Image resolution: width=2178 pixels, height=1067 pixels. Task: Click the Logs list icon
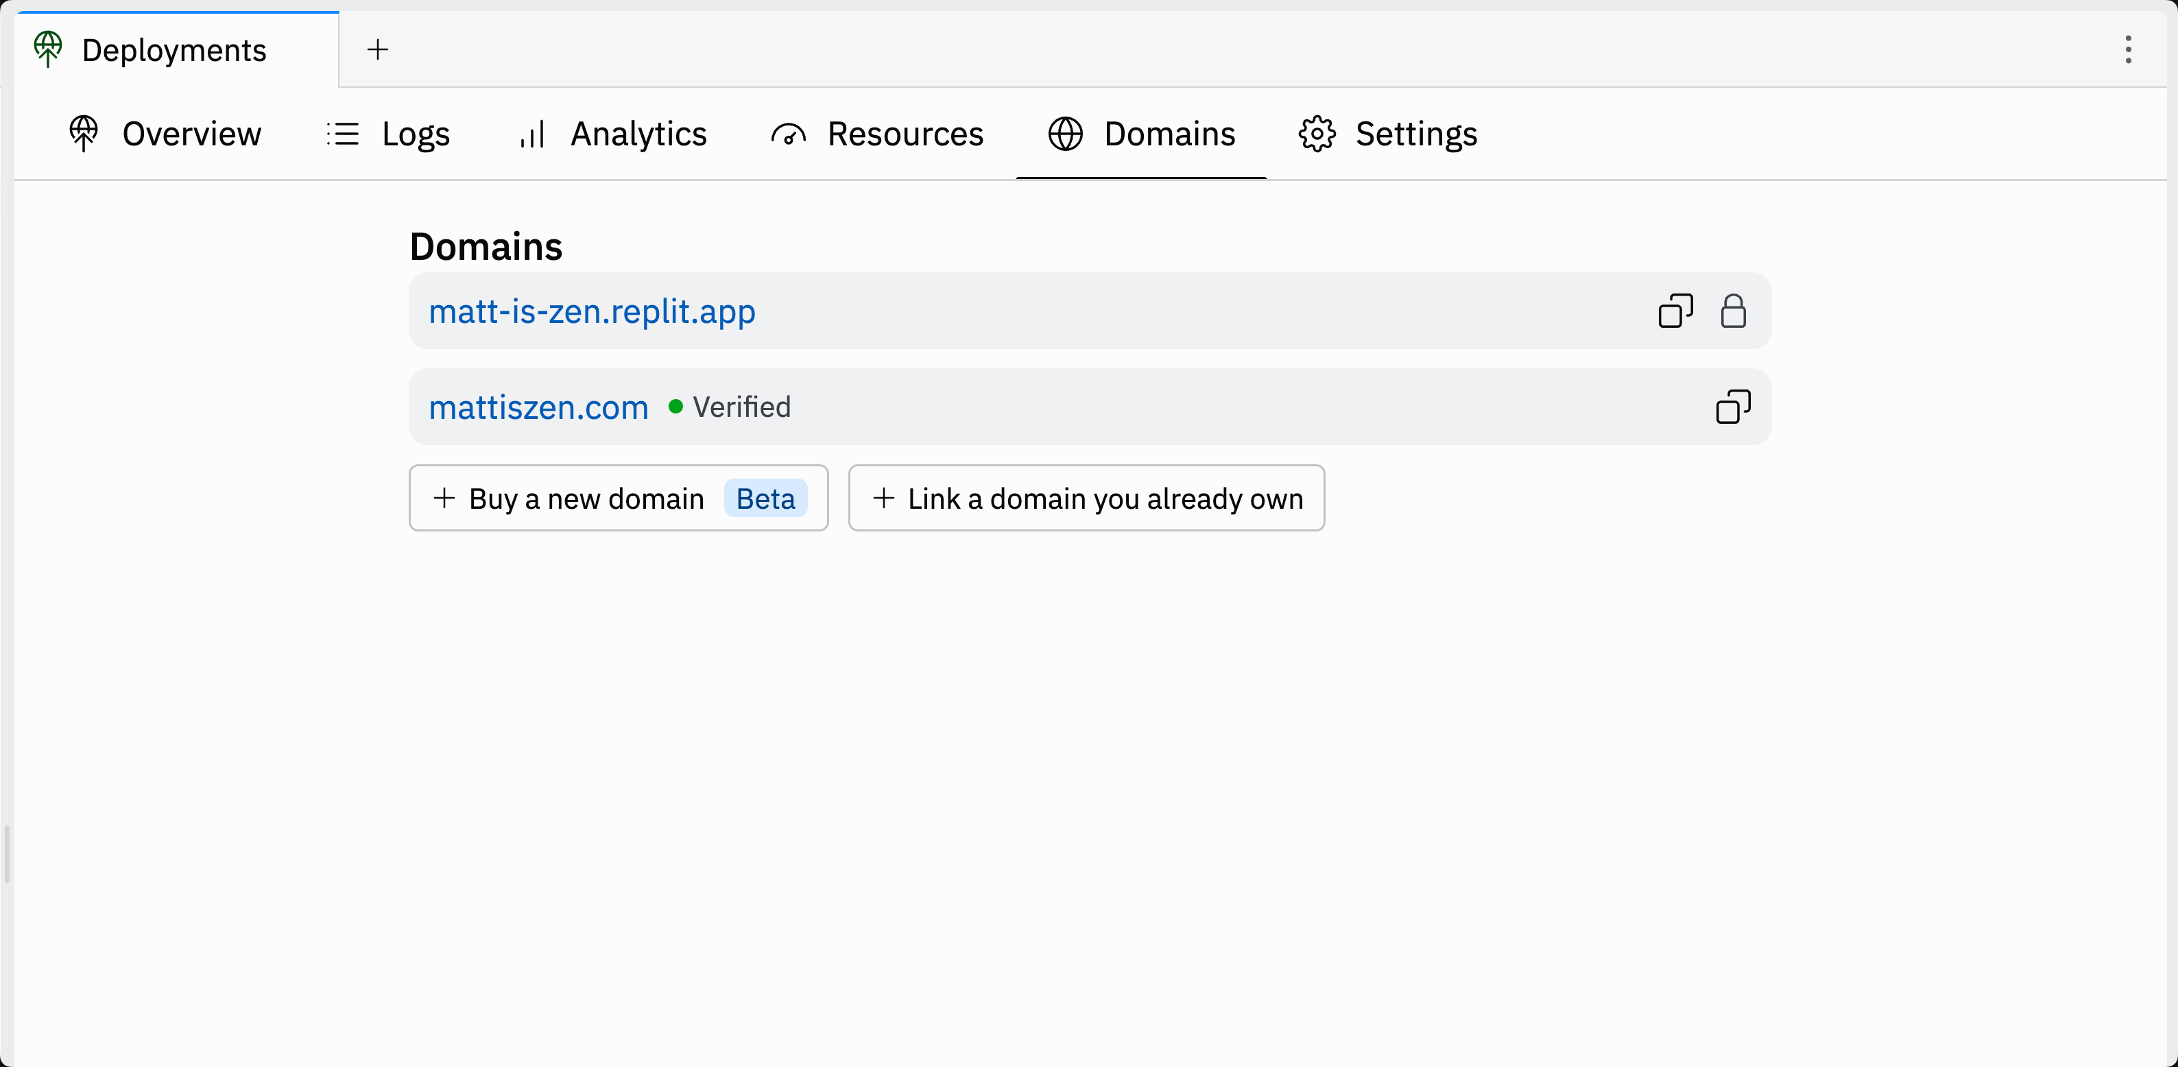point(344,134)
